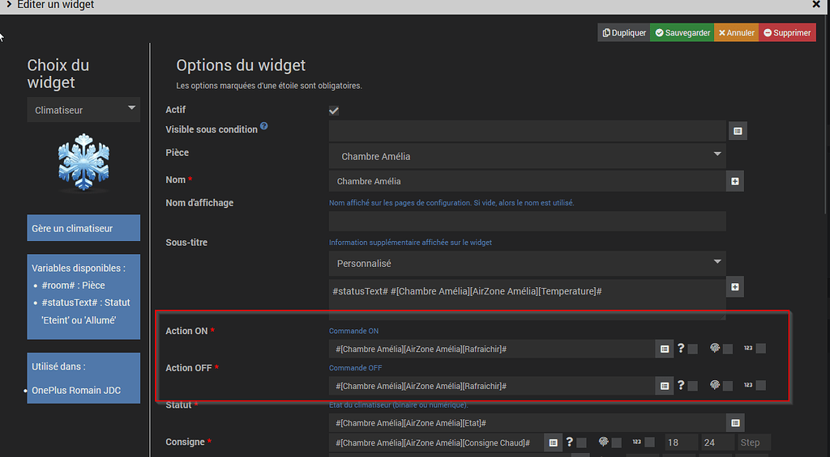Open command picker for Consigne field
Screen dimensions: 830x457
click(553, 442)
